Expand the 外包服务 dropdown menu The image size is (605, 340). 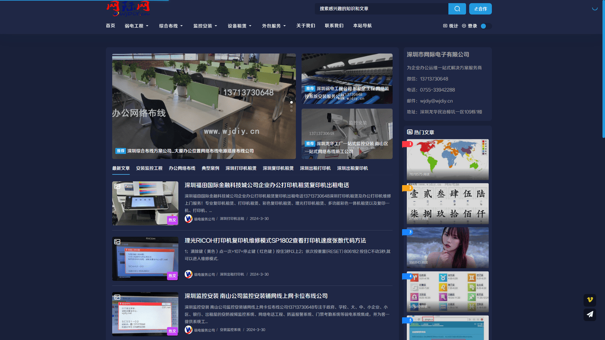point(274,26)
